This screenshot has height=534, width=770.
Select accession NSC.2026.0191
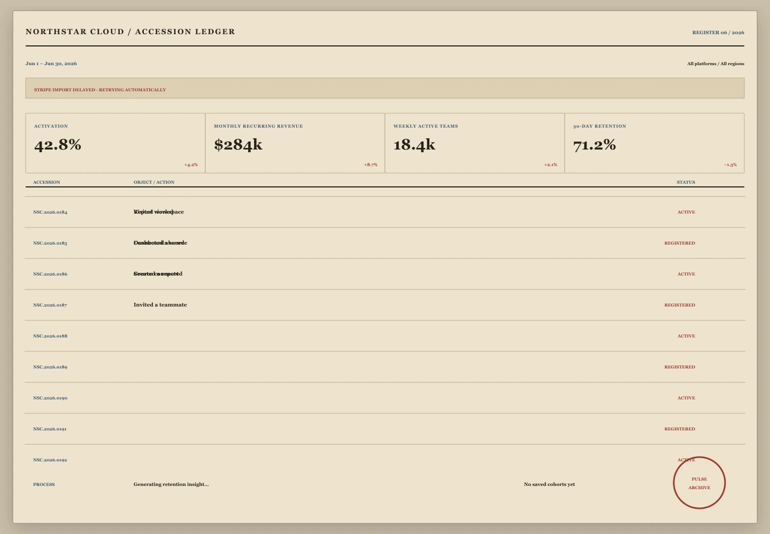click(x=50, y=429)
